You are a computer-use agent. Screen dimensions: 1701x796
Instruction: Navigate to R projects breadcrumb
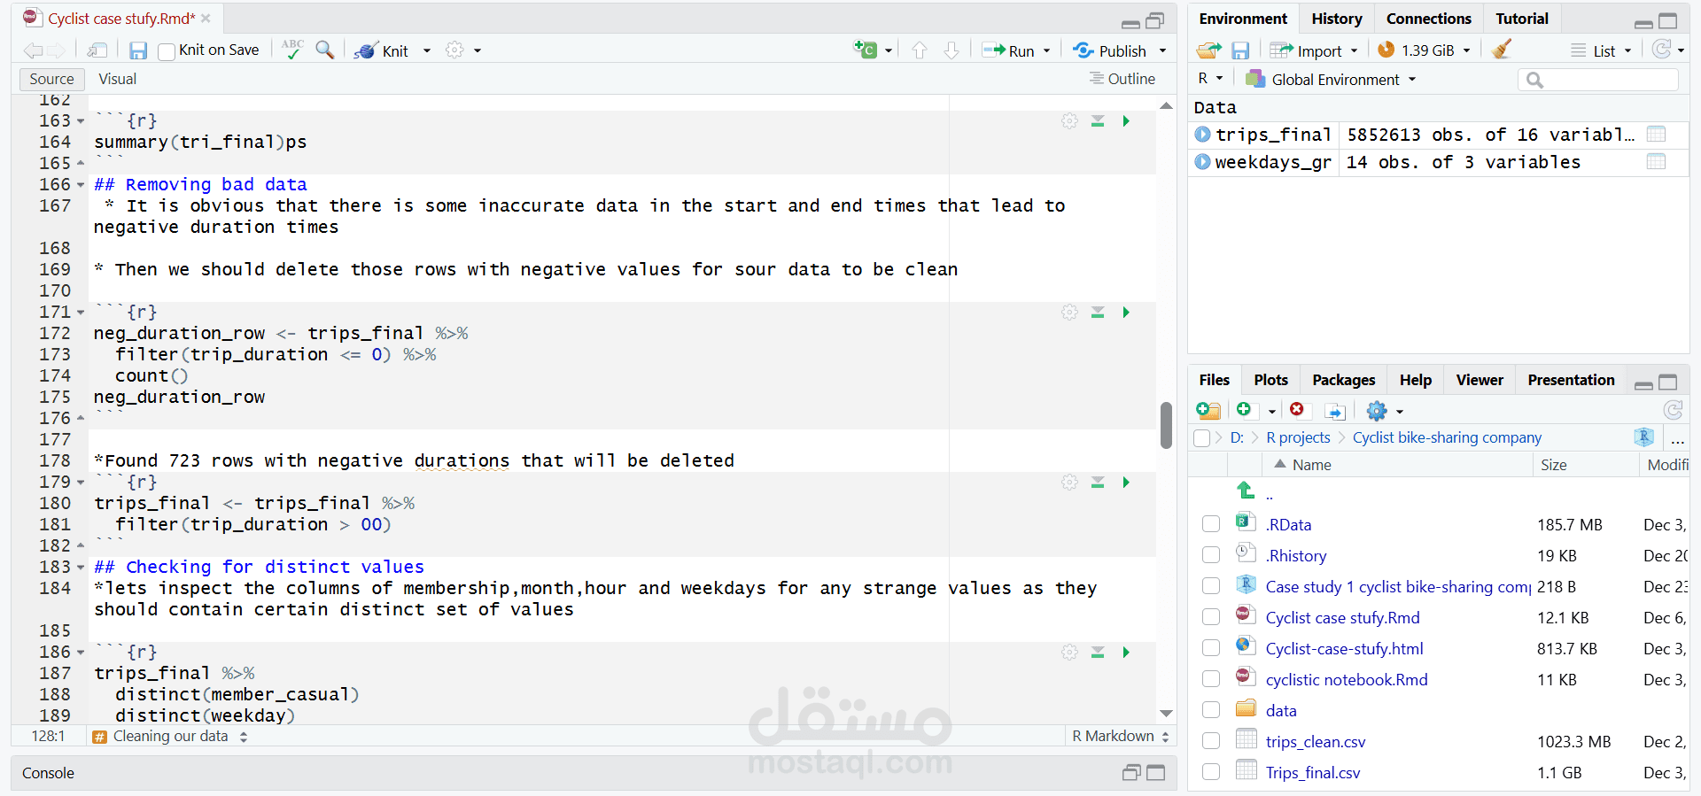coord(1298,437)
